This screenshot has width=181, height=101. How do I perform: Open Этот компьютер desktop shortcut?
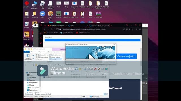[x=35, y=5]
